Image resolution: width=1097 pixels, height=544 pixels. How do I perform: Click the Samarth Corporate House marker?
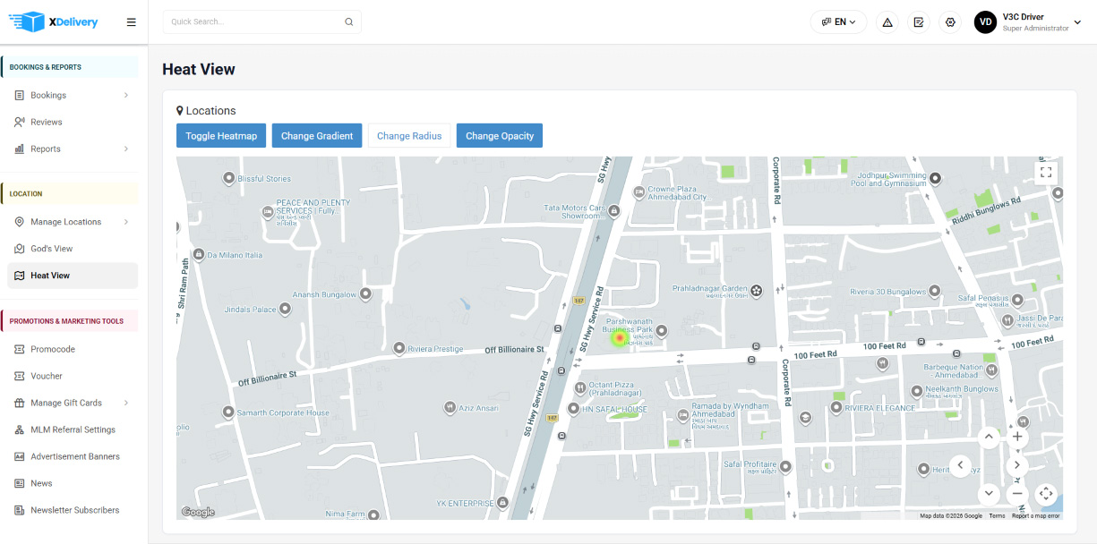point(229,413)
